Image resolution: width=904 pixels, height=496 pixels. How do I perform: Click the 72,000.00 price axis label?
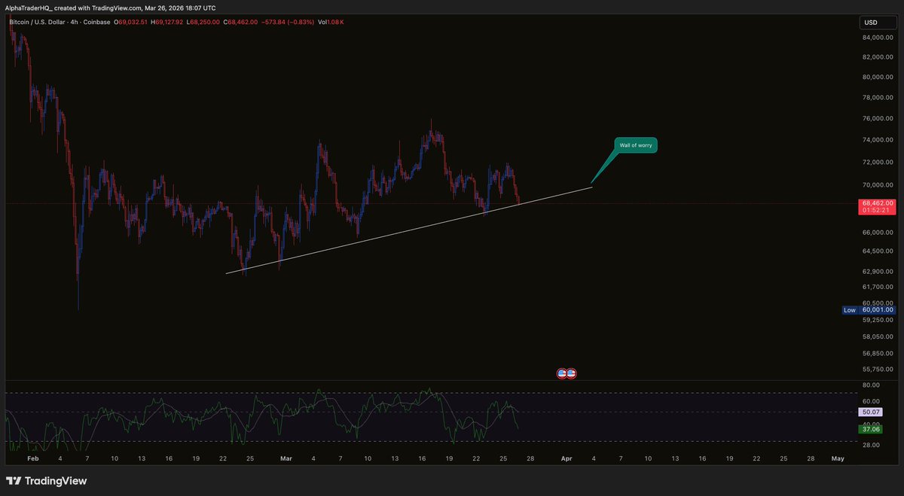coord(878,163)
